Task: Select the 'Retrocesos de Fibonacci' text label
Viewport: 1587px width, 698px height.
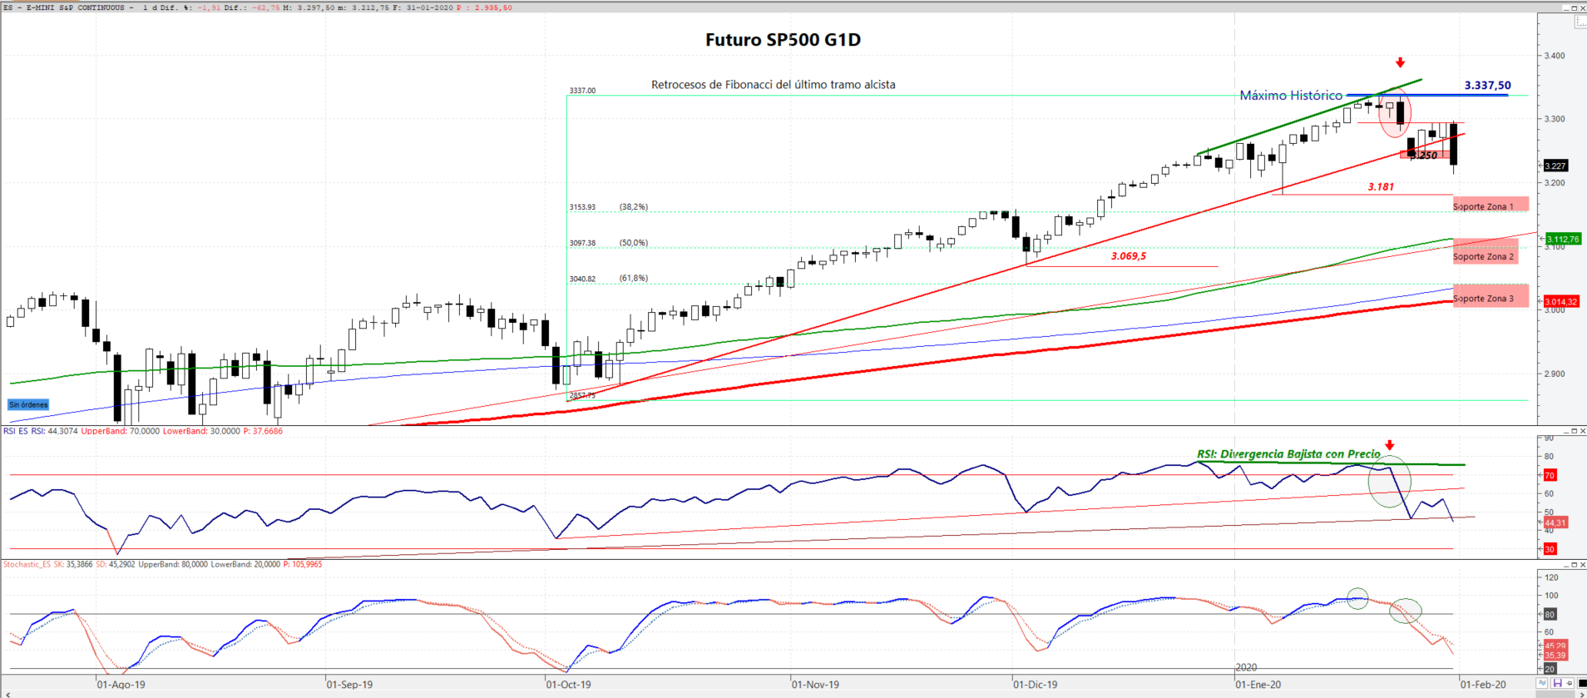Action: [774, 85]
